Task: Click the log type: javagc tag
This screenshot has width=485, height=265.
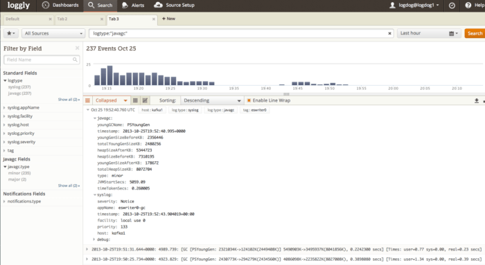Action: point(221,110)
